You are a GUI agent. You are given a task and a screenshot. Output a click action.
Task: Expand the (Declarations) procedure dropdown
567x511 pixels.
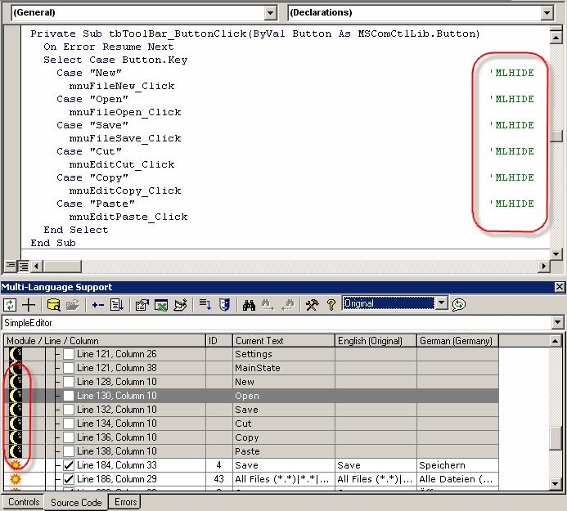click(556, 13)
